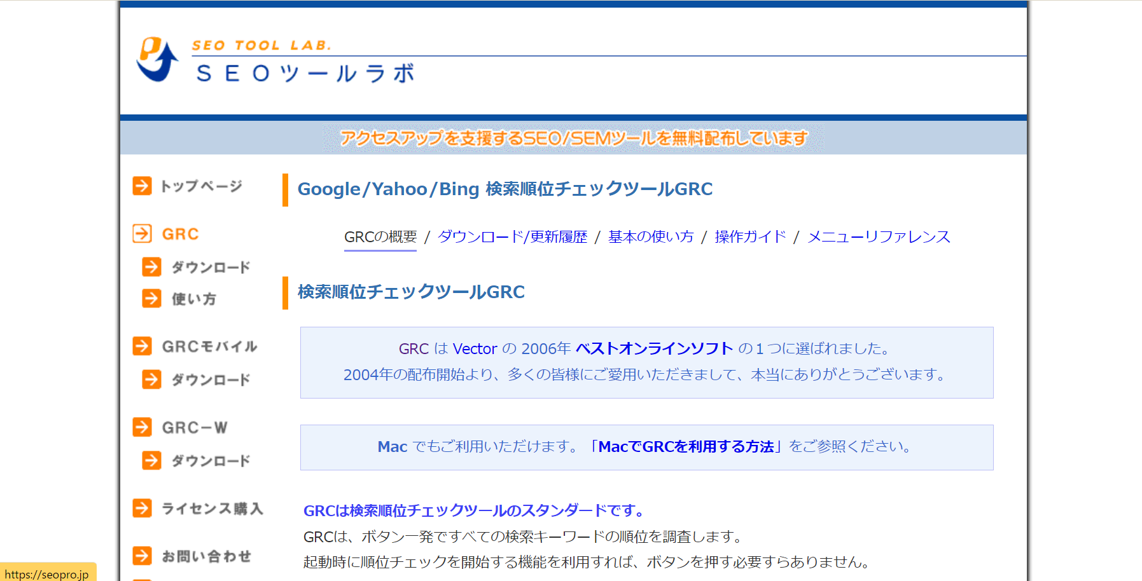Image resolution: width=1142 pixels, height=581 pixels.
Task: Click heading Google/Yahoo/Bing 検索順位チェックツールGRC
Action: pos(505,189)
